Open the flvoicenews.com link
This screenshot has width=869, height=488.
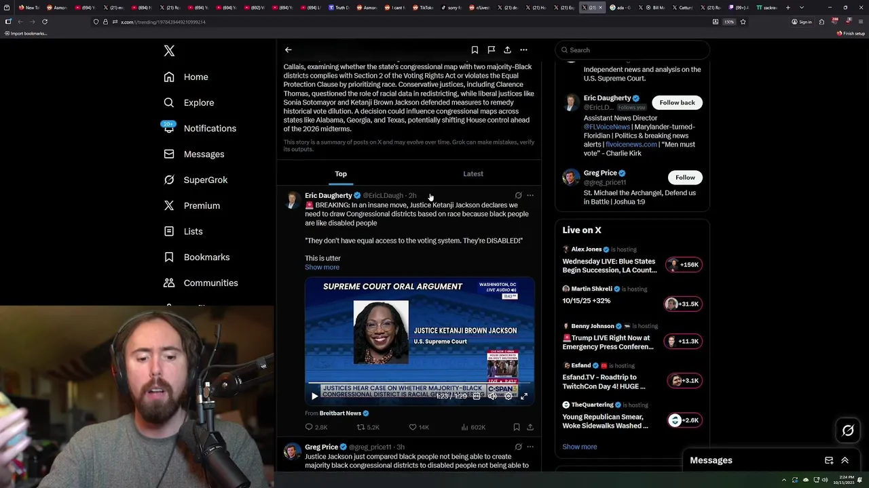pos(631,144)
